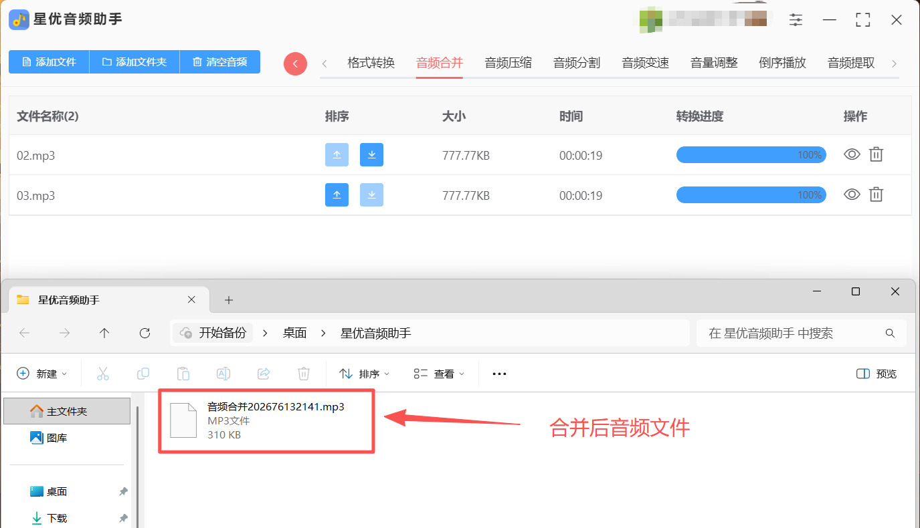Click the 02.mp3 conversion progress bar

coord(751,154)
